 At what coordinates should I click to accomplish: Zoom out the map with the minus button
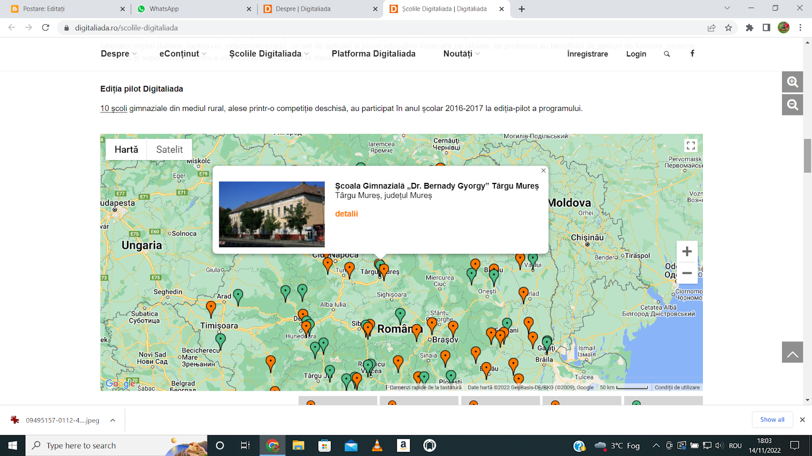pos(687,273)
